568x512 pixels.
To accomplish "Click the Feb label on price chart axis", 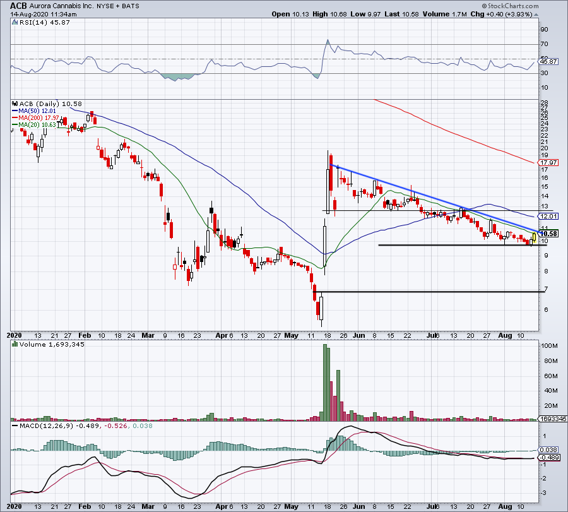I will [85, 335].
